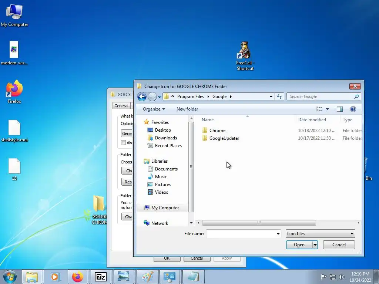The image size is (379, 284).
Task: Open Downloads in navigation pane
Action: (x=166, y=138)
